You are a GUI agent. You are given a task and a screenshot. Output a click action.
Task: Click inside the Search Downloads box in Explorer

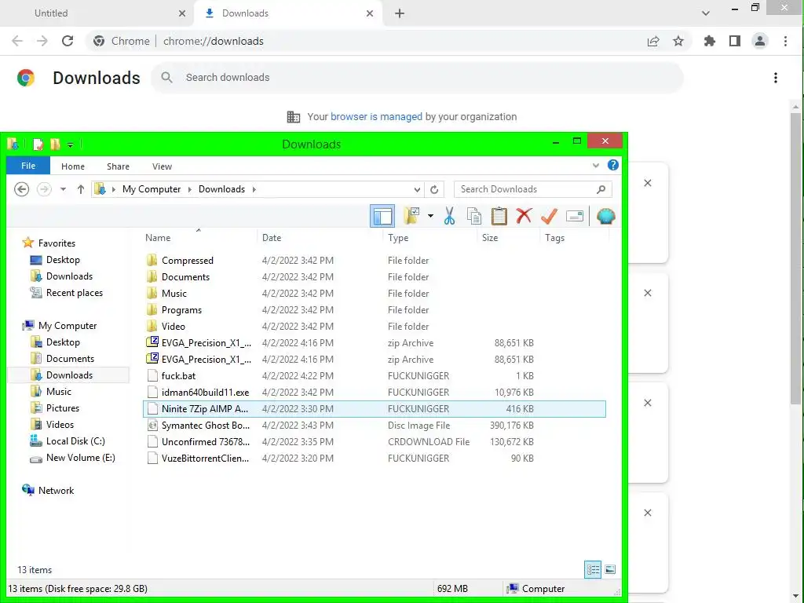coord(532,189)
